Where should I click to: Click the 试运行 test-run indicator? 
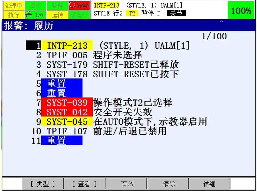point(79,15)
